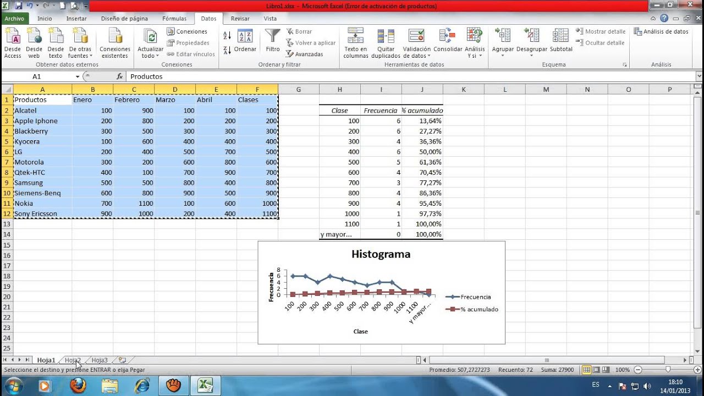Switch to the Insertar tab

coord(76,18)
